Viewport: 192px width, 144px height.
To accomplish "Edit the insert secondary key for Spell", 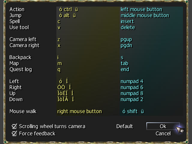I will (127, 21).
